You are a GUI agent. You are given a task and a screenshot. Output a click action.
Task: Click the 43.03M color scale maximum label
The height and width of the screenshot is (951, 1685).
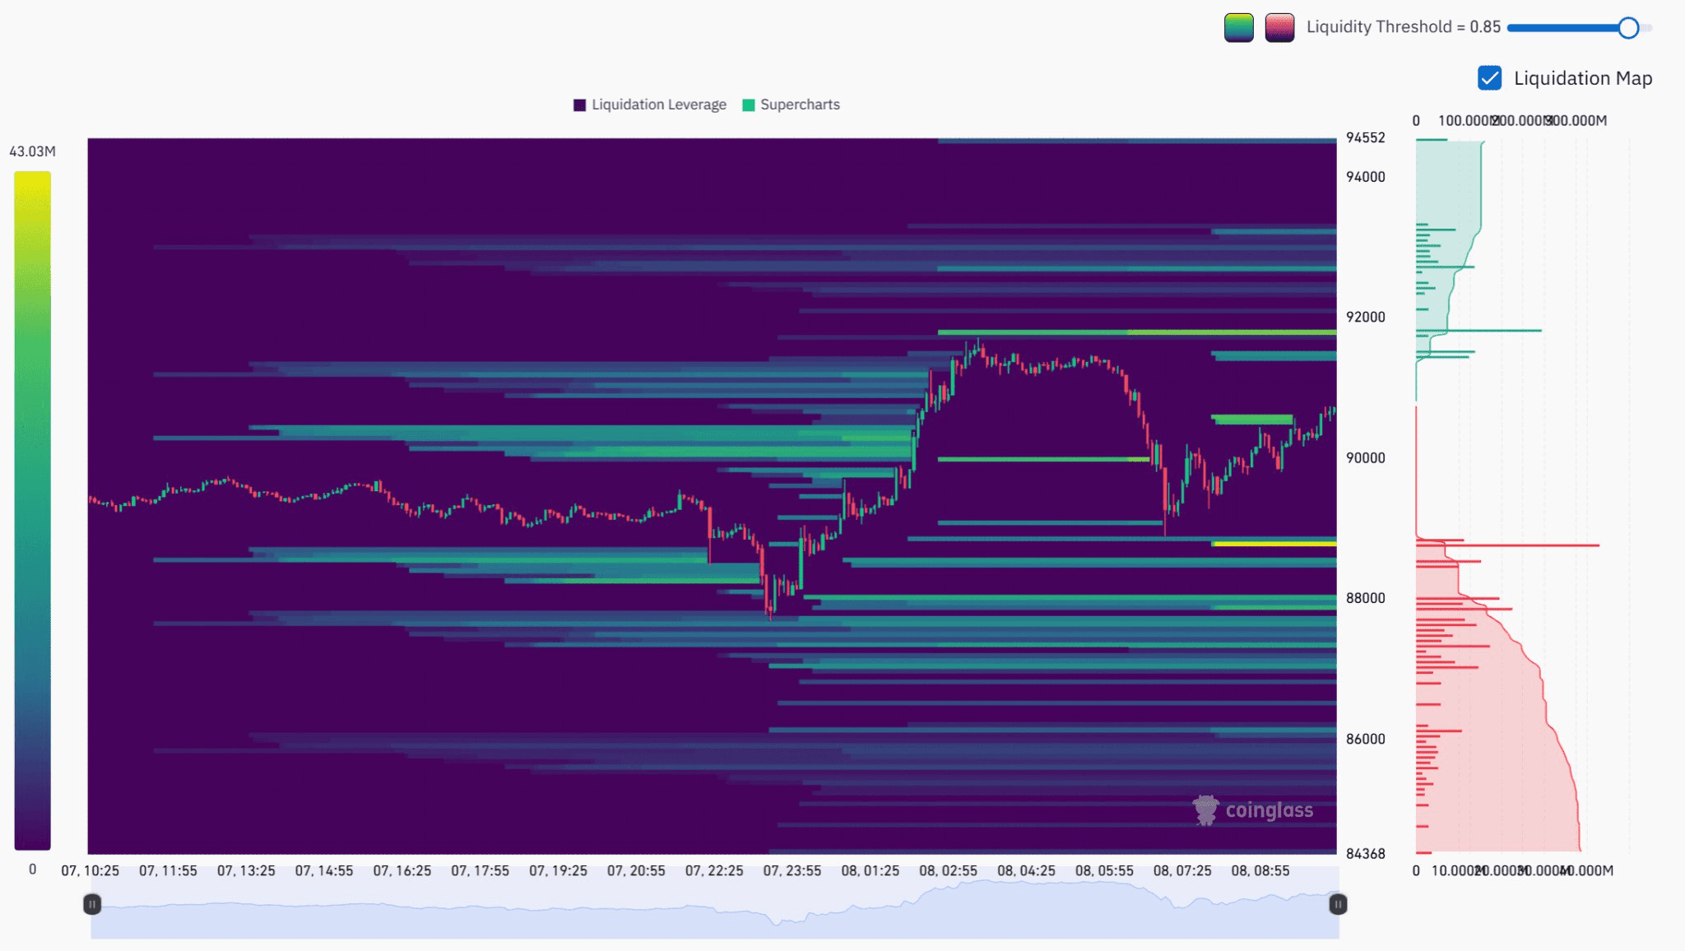(x=32, y=151)
